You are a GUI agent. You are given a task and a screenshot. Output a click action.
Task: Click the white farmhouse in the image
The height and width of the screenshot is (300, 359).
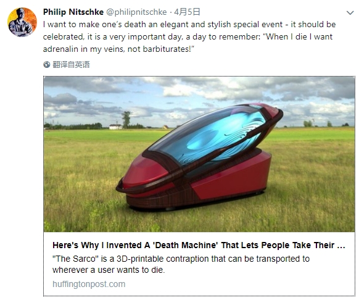click(x=115, y=127)
